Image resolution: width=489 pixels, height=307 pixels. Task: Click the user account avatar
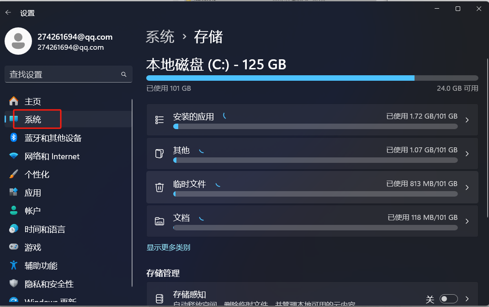coord(18,41)
